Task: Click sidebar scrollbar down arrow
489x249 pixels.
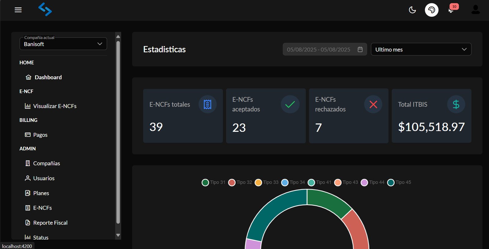Action: 118,235
